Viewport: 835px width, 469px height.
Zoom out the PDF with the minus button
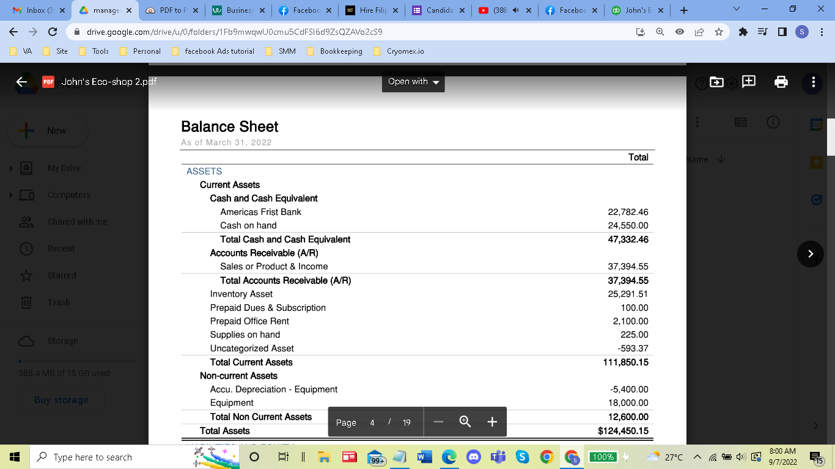438,422
